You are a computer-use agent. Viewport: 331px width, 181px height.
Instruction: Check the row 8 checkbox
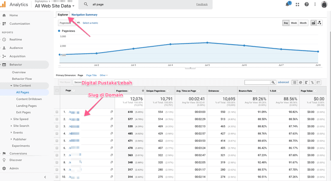tap(57, 162)
